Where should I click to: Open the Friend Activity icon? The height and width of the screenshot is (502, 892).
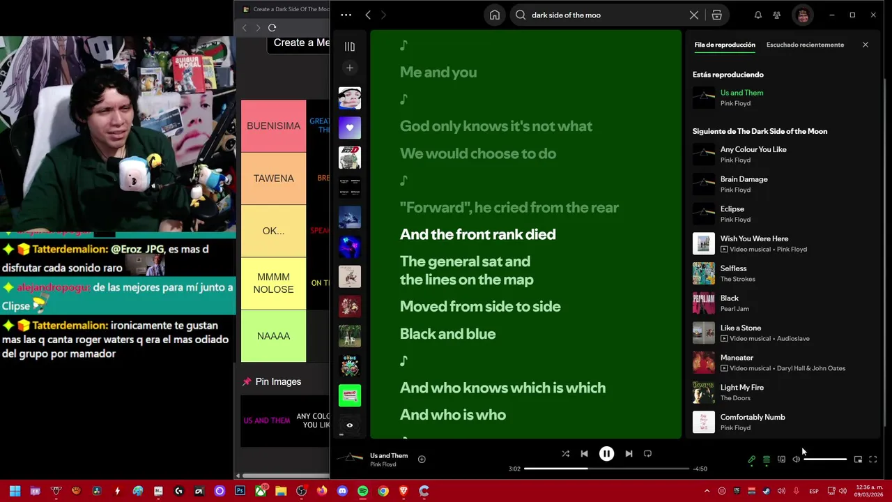pyautogui.click(x=777, y=15)
